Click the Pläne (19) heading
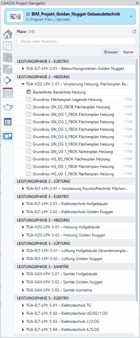This screenshot has width=140, height=338. click(26, 32)
